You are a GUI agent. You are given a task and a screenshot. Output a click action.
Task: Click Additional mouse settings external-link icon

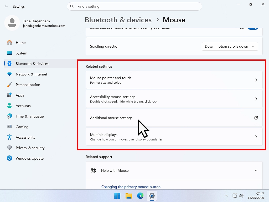point(256,118)
